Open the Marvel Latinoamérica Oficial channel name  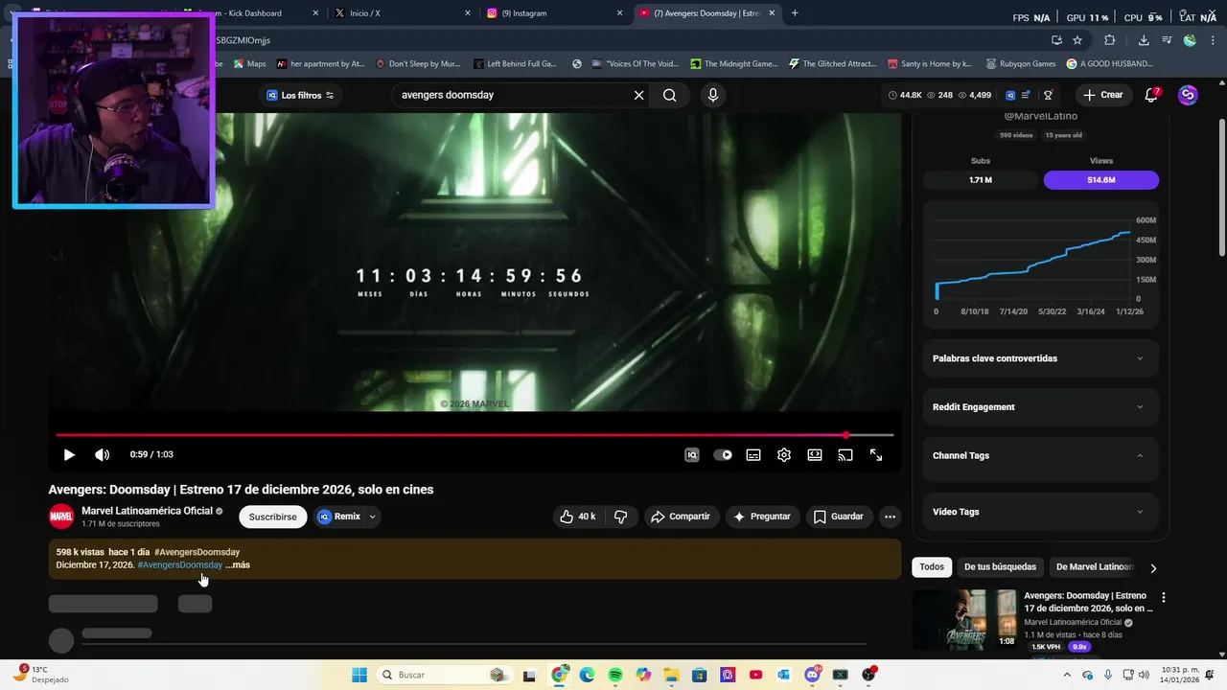pyautogui.click(x=147, y=511)
